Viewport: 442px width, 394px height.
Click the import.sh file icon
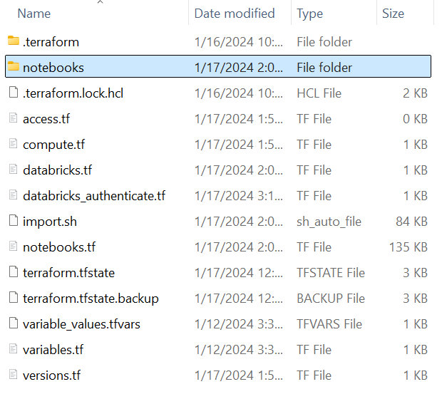[x=13, y=222]
